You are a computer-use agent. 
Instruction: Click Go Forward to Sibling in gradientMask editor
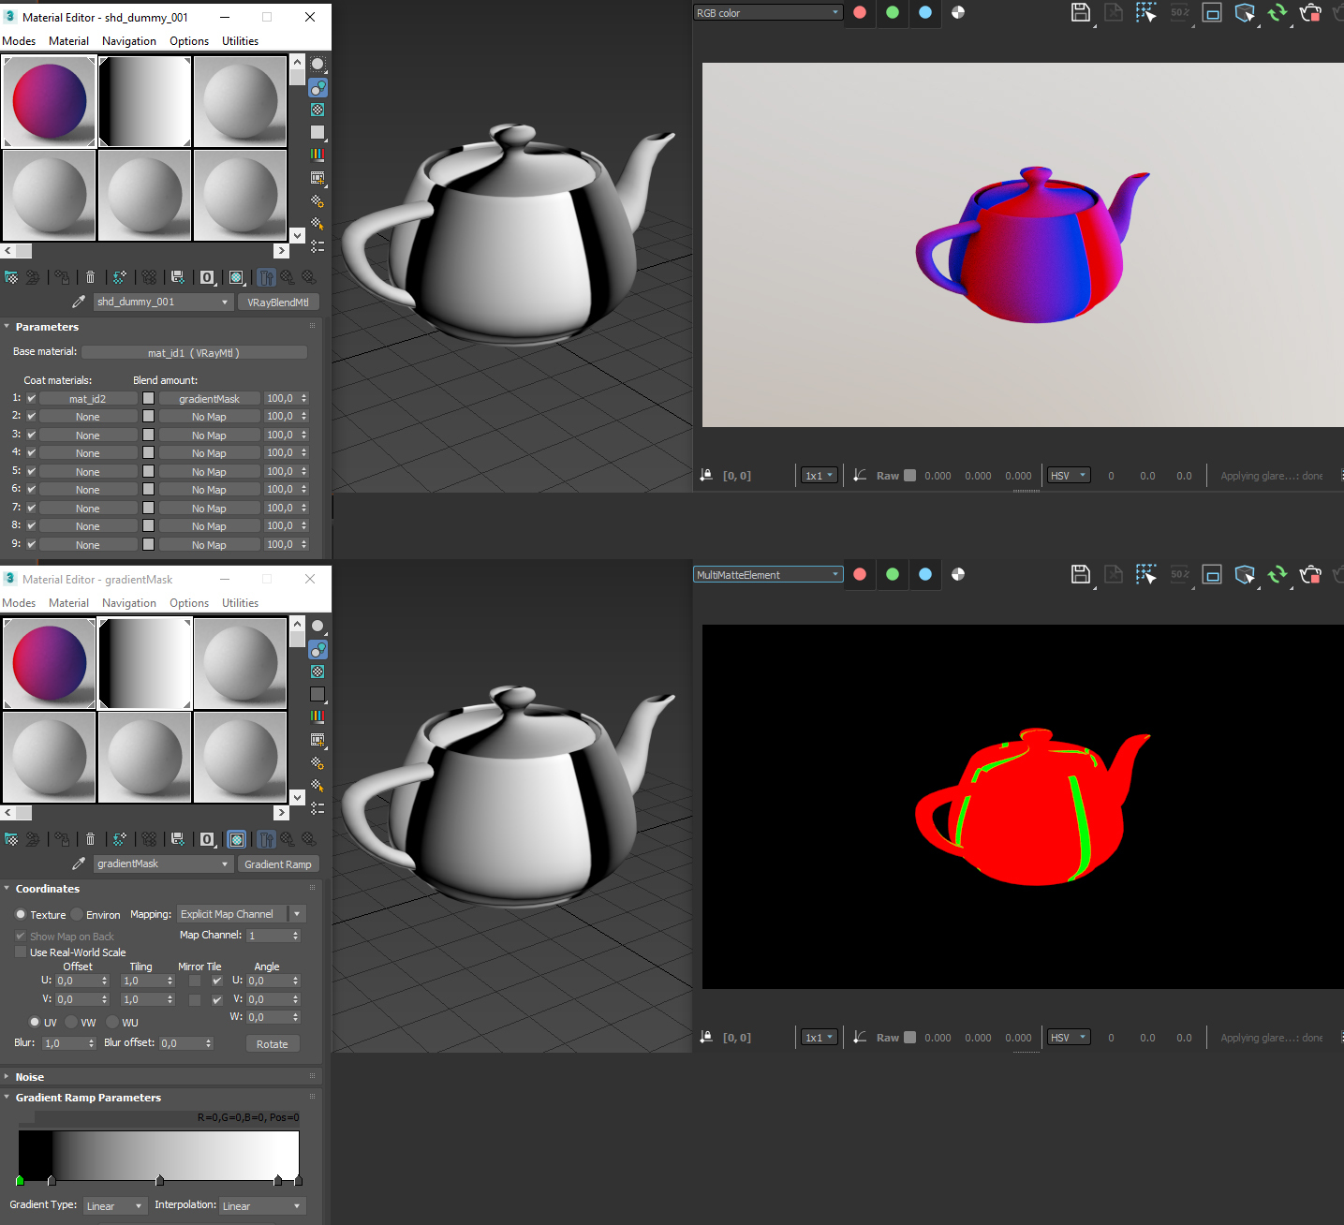(x=309, y=839)
